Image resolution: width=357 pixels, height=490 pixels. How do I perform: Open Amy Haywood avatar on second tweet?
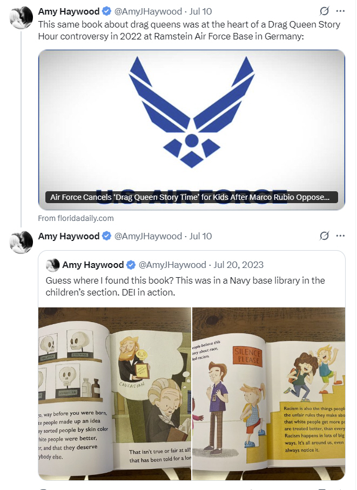coord(21,242)
